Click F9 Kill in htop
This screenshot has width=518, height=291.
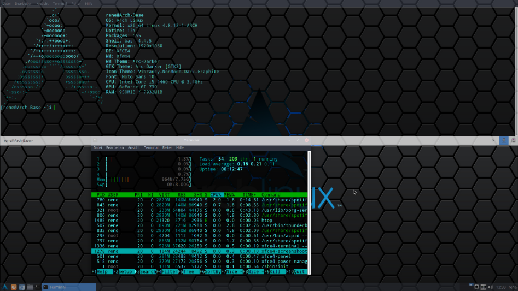point(275,272)
